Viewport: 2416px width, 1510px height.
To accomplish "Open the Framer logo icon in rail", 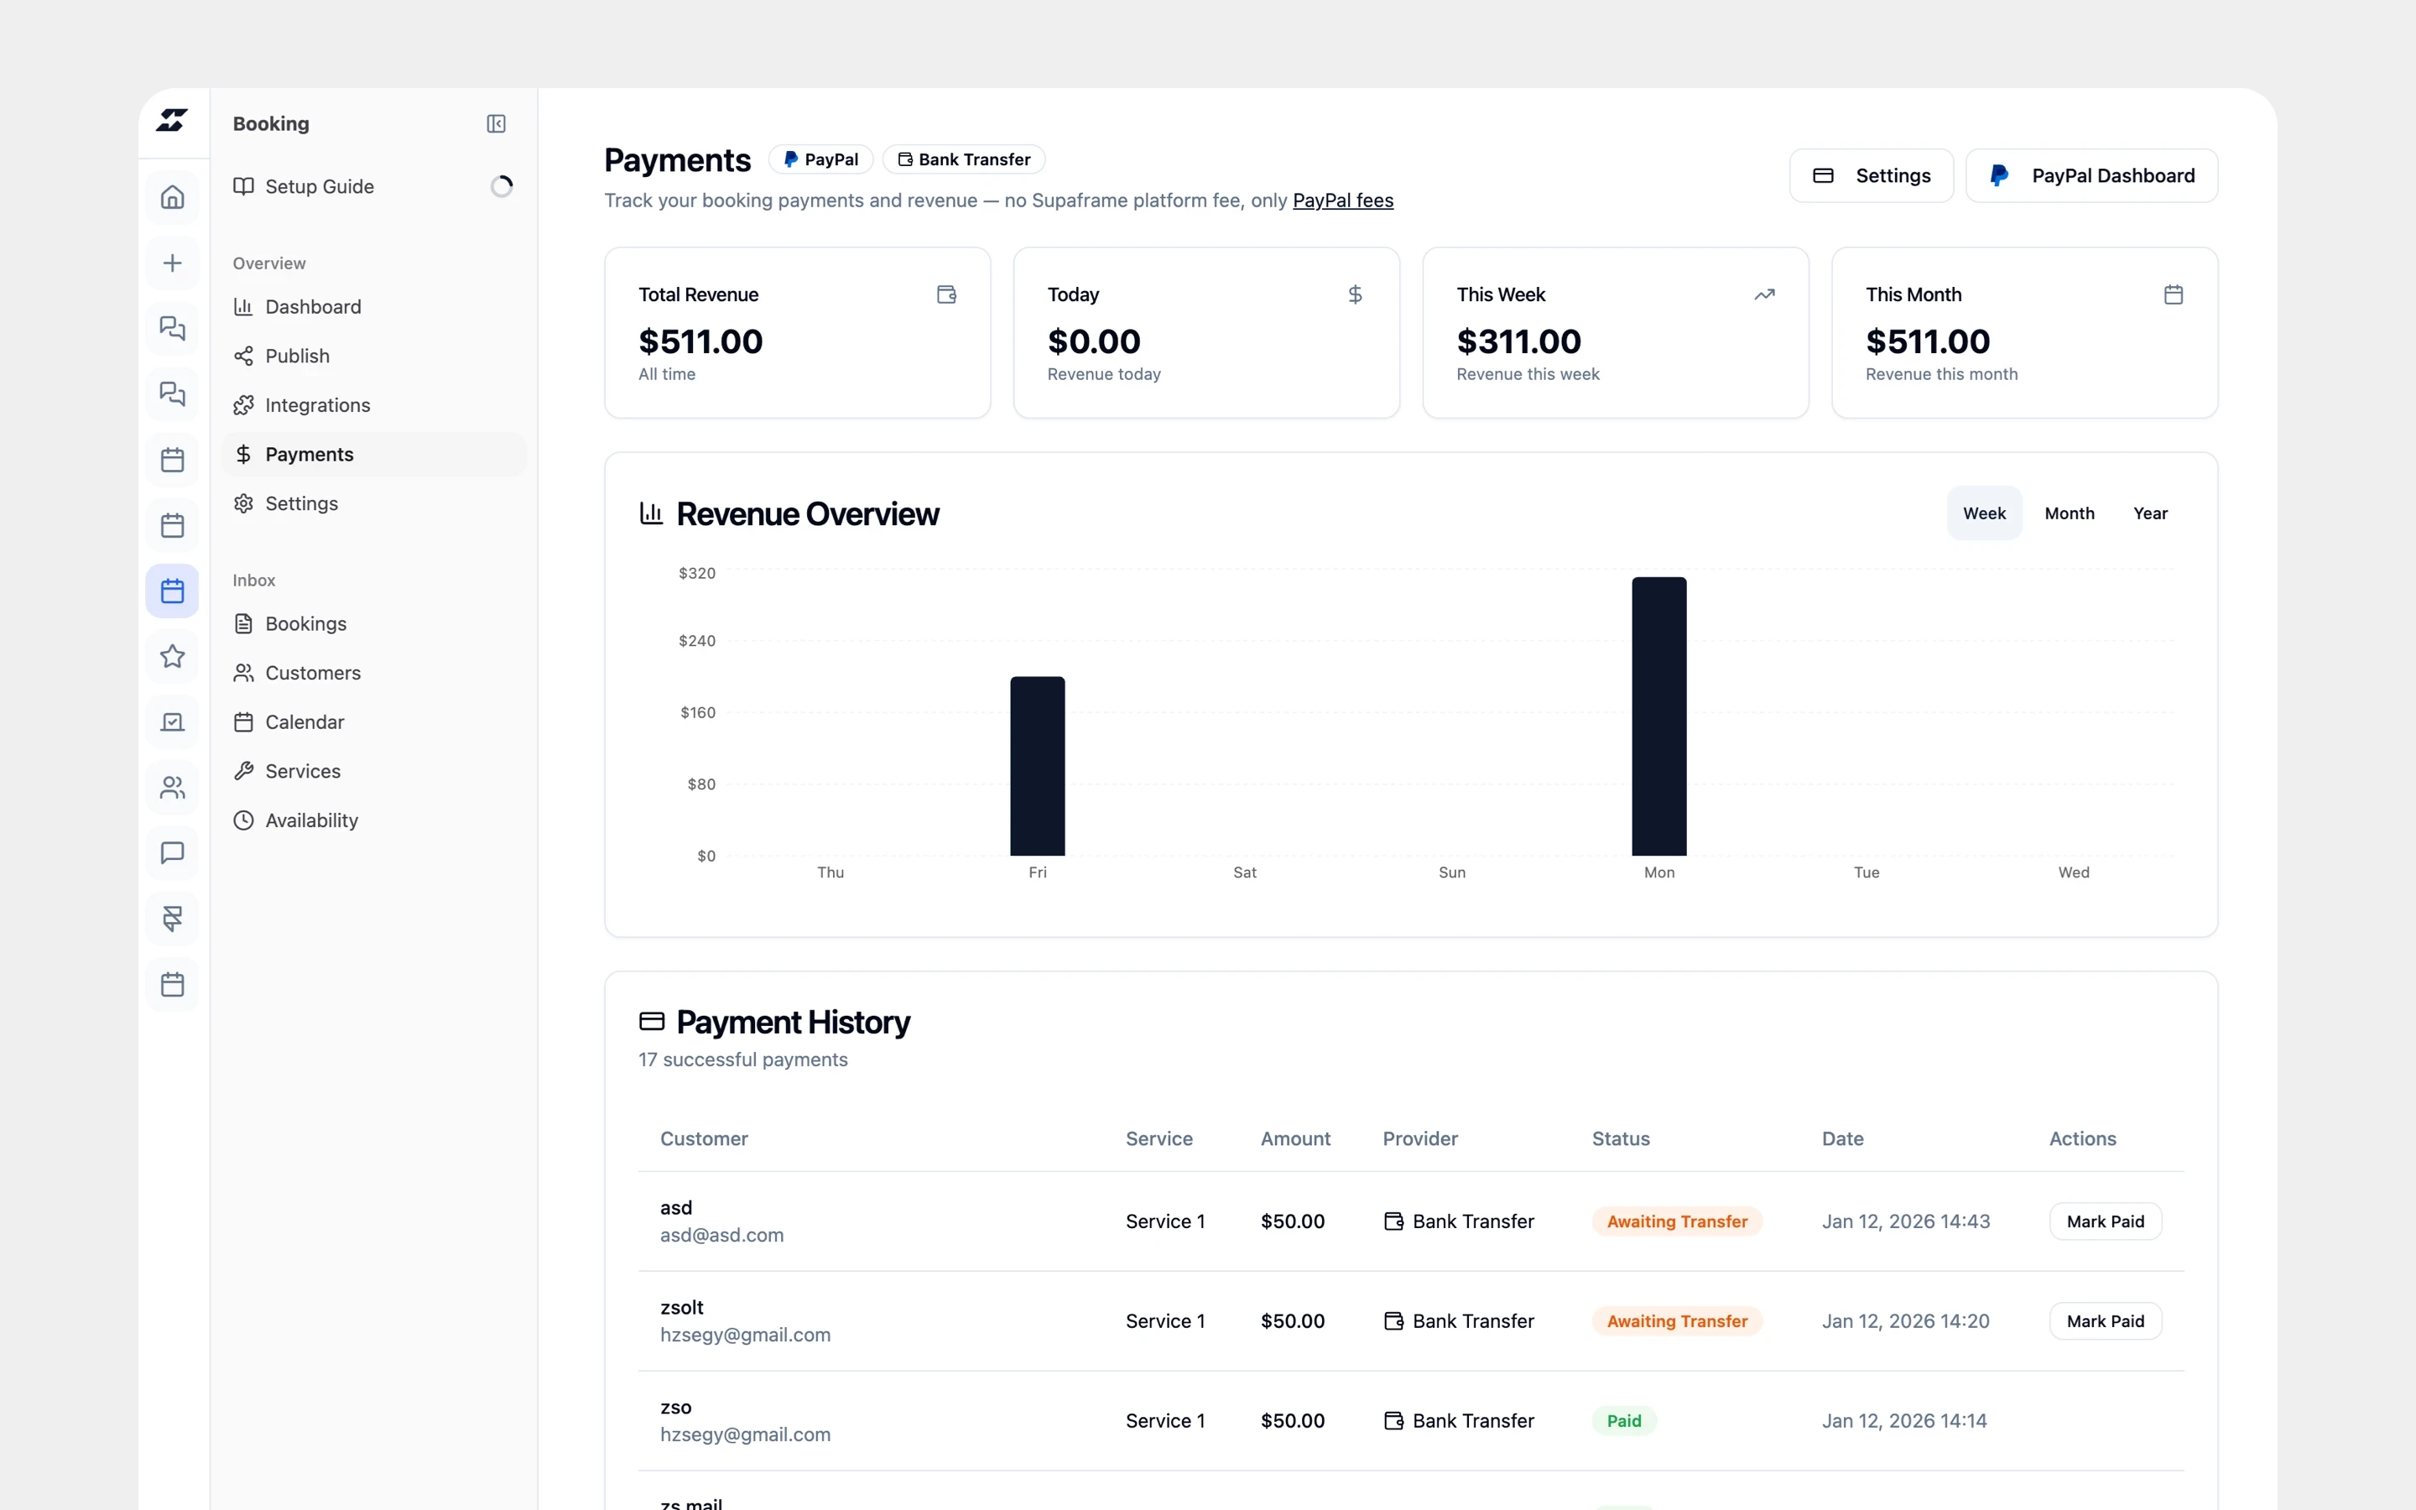I will (173, 919).
